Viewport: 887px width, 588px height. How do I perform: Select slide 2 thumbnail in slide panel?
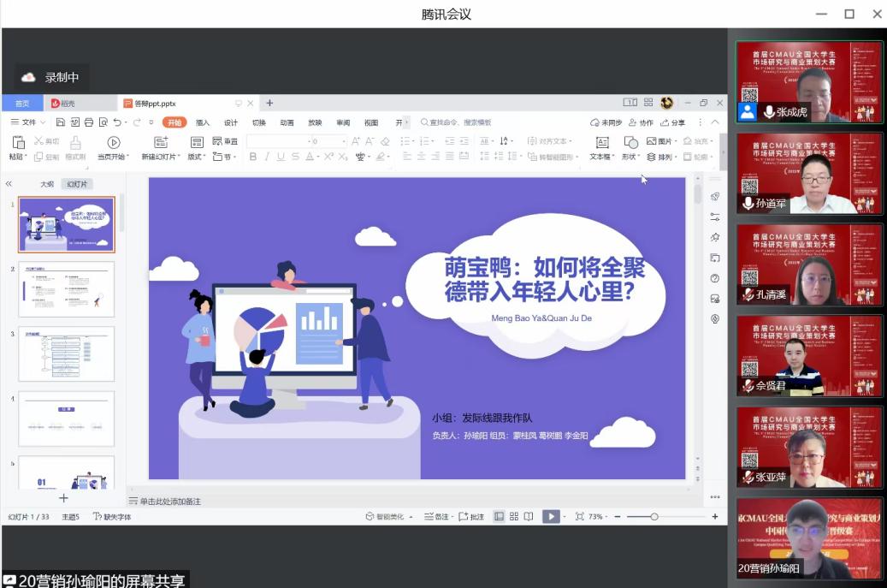(x=67, y=289)
